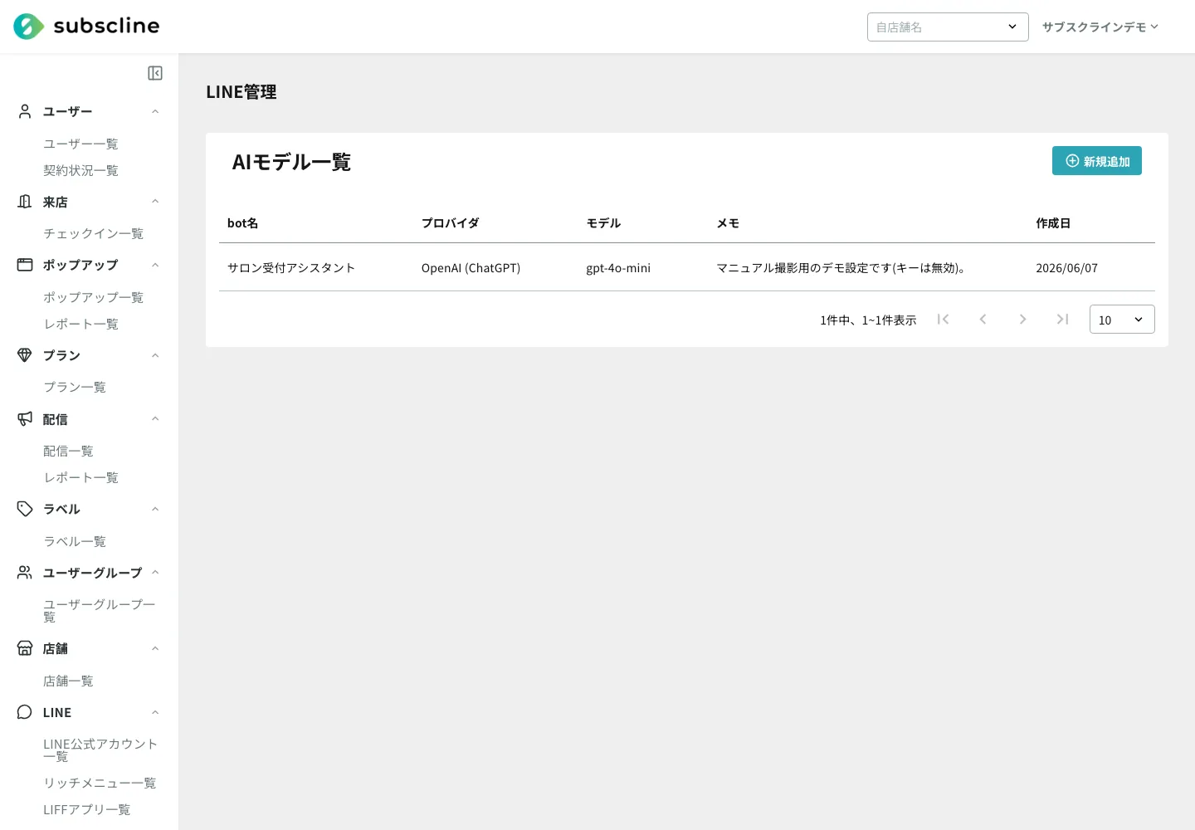The image size is (1195, 830).
Task: Open 配信一覧 in the sidebar
Action: [68, 451]
